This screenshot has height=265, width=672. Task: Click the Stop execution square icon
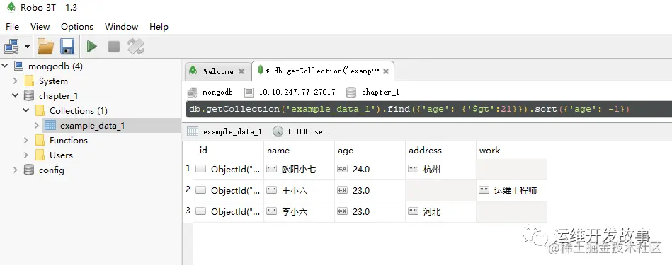click(114, 46)
